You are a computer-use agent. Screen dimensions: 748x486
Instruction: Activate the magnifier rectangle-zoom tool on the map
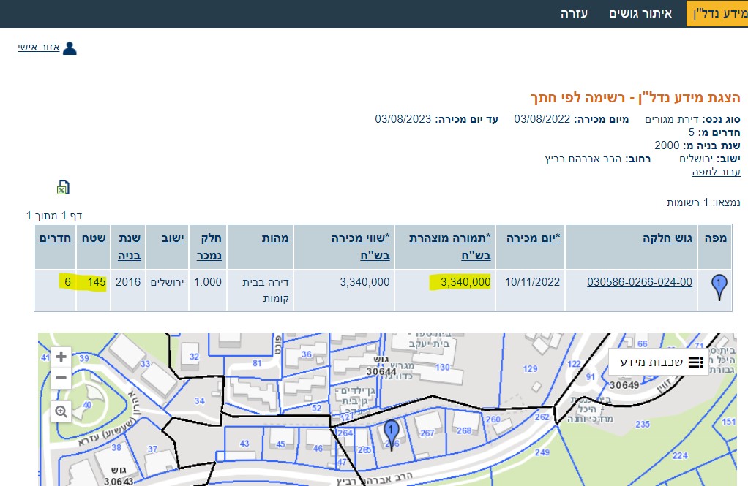61,411
